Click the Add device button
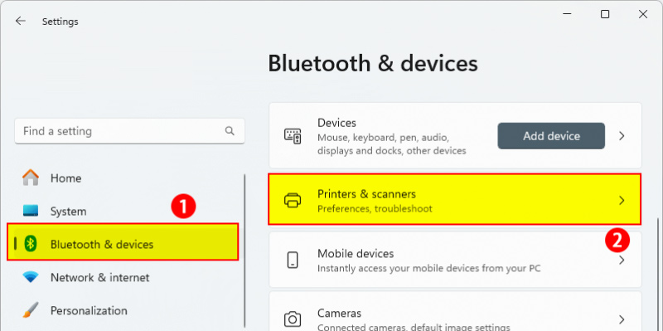663x331 pixels. click(551, 136)
